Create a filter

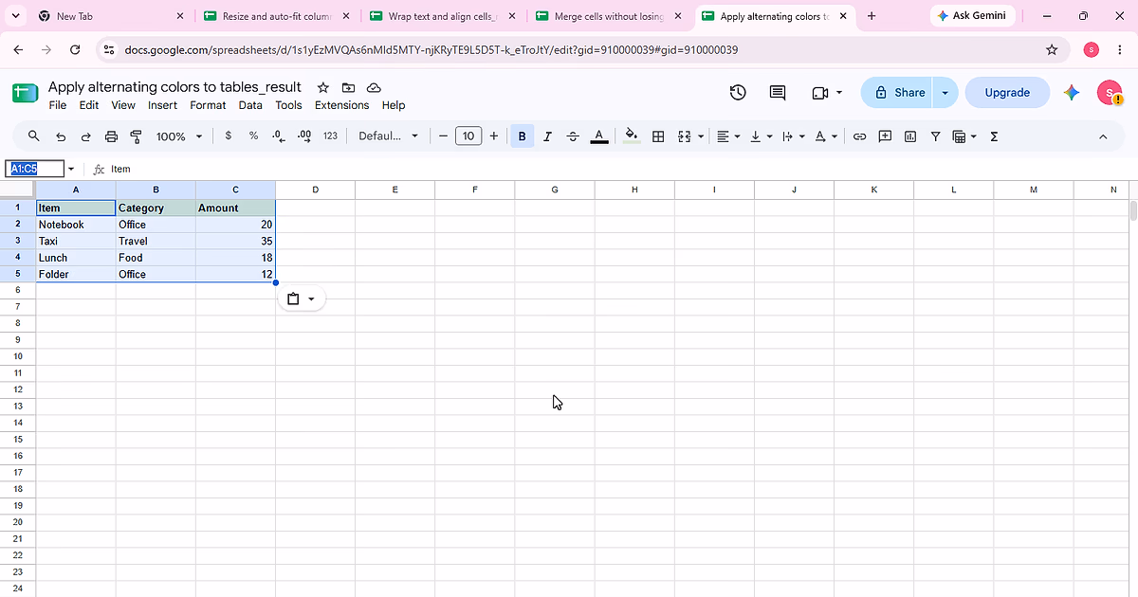pyautogui.click(x=935, y=136)
